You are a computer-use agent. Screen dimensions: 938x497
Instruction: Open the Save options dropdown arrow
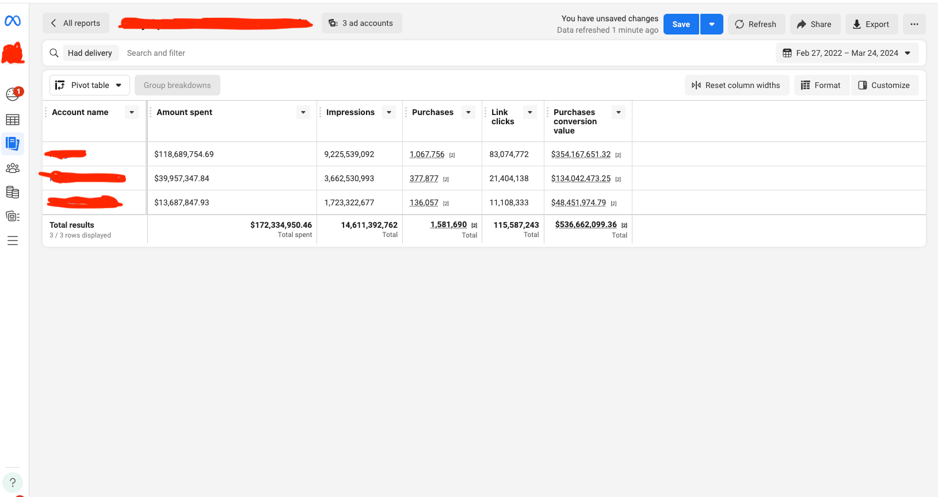pyautogui.click(x=711, y=24)
